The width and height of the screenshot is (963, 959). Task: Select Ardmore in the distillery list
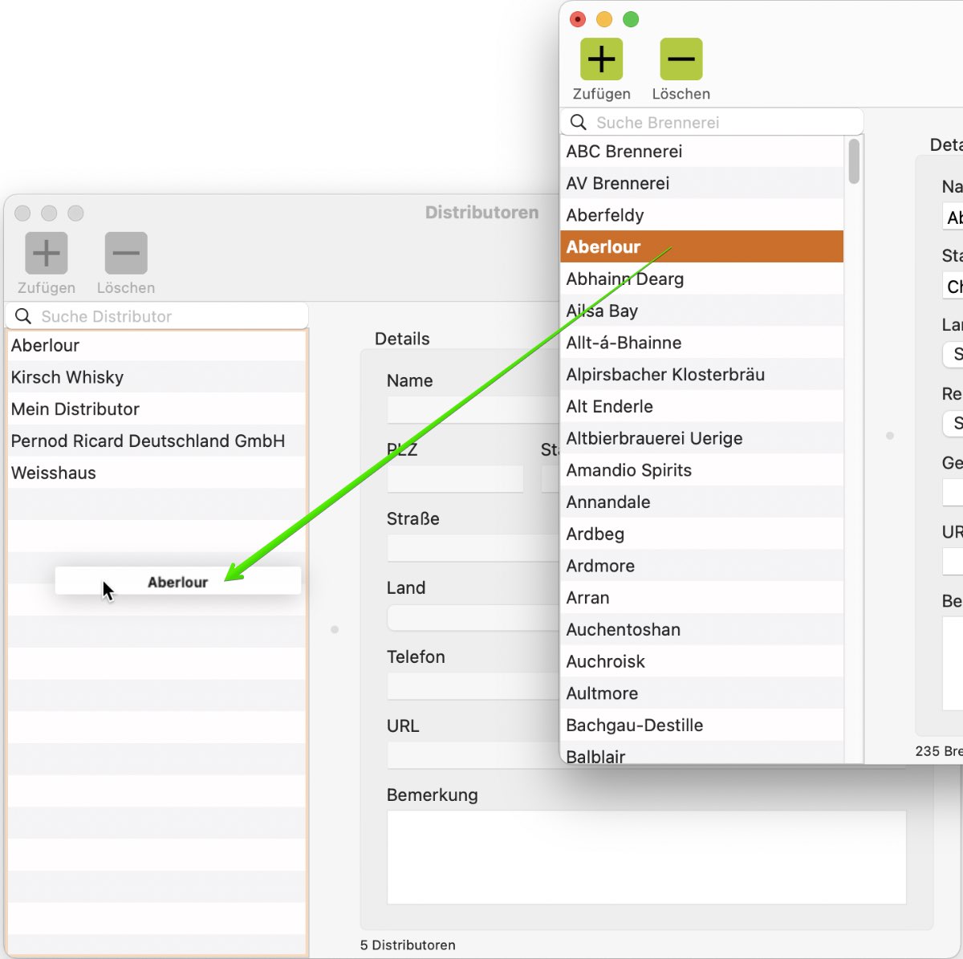(702, 566)
